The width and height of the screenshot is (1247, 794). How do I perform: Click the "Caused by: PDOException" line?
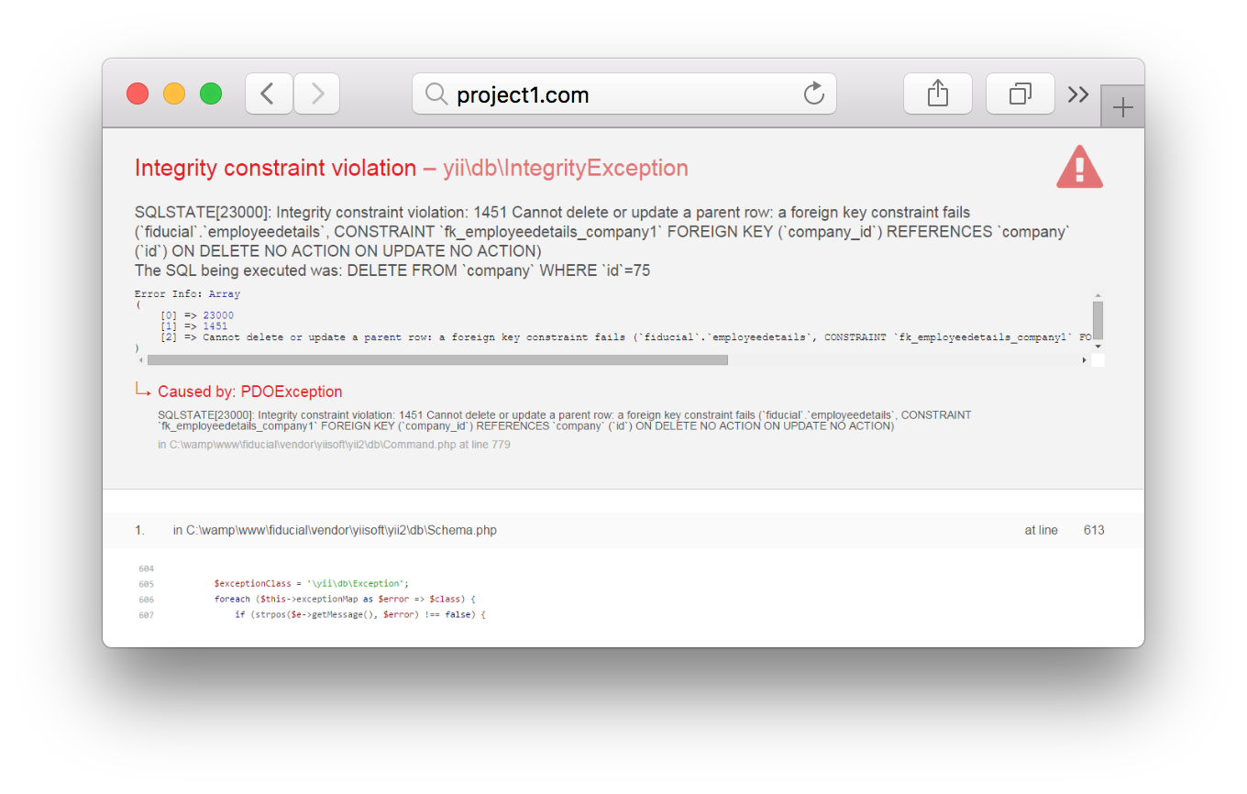pyautogui.click(x=250, y=391)
